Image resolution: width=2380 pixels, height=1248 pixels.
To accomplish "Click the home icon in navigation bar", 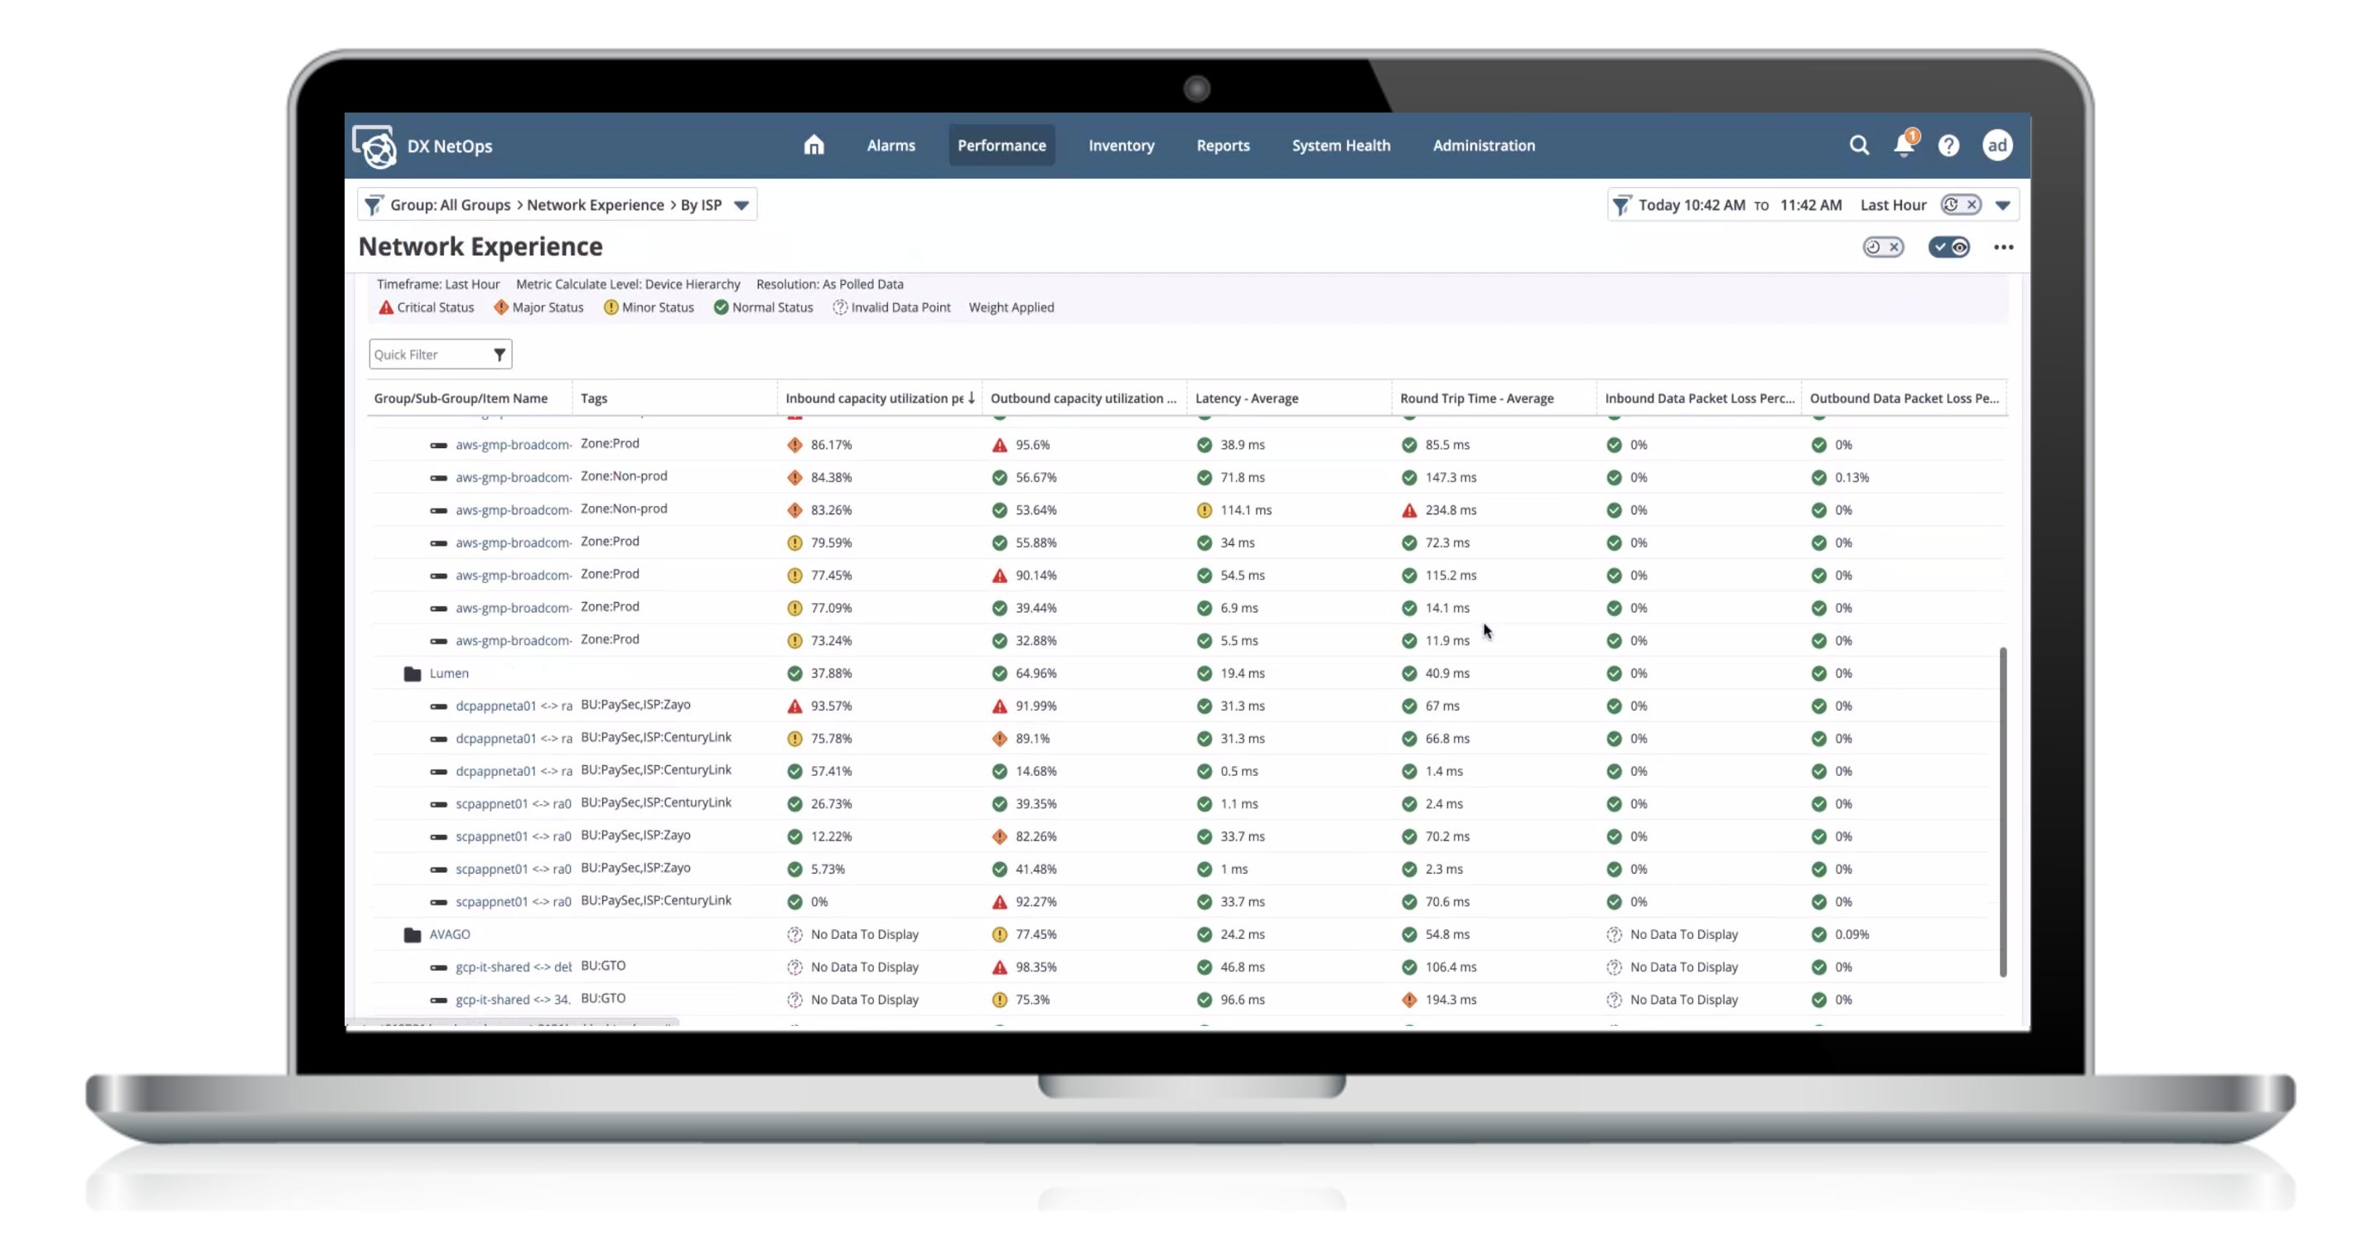I will click(x=813, y=145).
